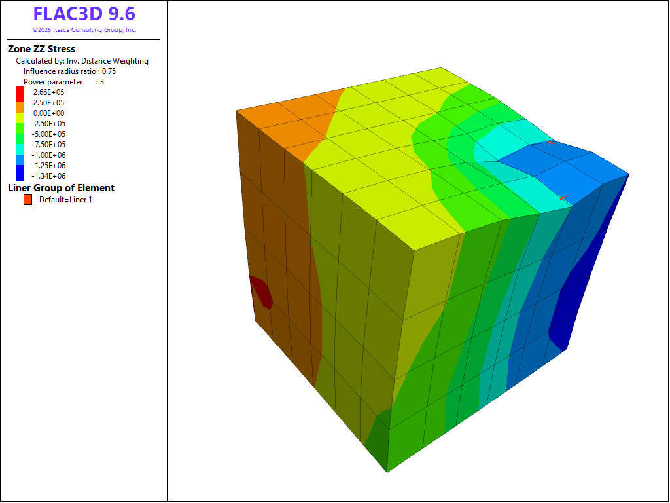This screenshot has height=503, width=670.
Task: Click the -5.00E+05 legend value label
Action: coord(49,134)
